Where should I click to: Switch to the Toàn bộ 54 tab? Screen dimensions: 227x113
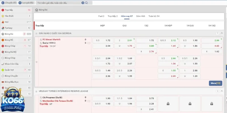pyautogui.click(x=154, y=16)
